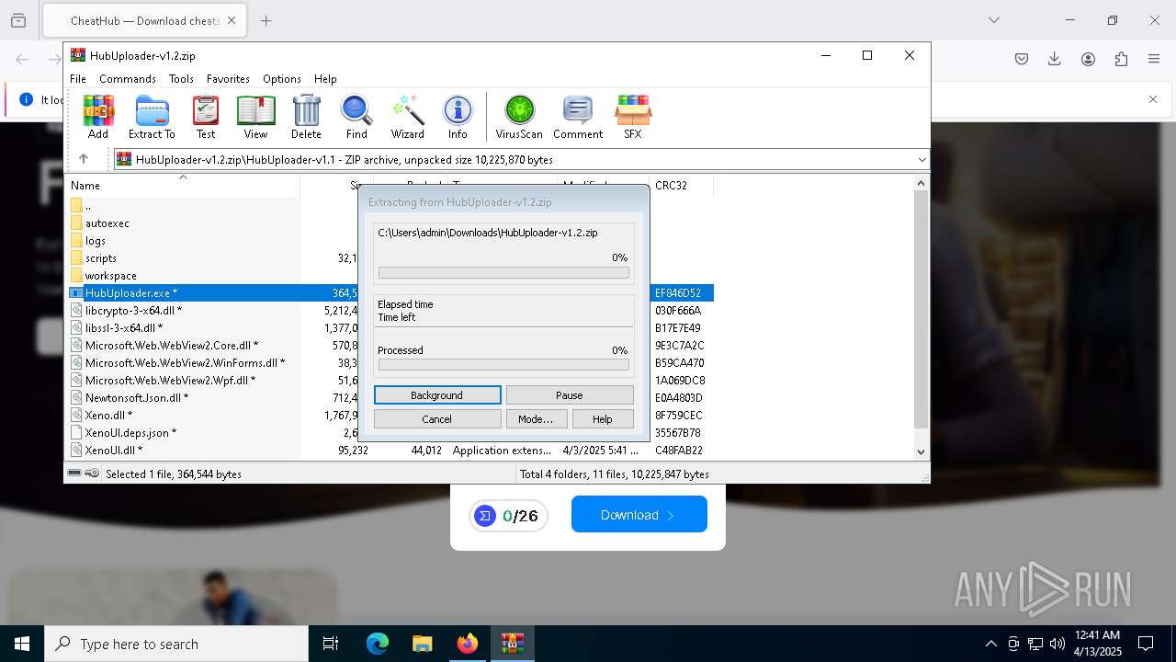Select libcrypto-3-x64.dll file
This screenshot has width=1176, height=662.
click(x=134, y=311)
